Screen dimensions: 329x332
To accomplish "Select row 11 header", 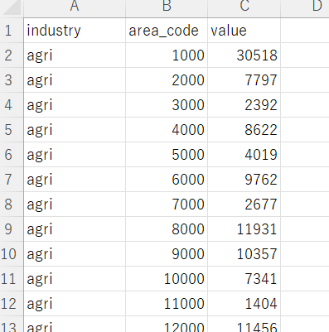I will coord(12,279).
